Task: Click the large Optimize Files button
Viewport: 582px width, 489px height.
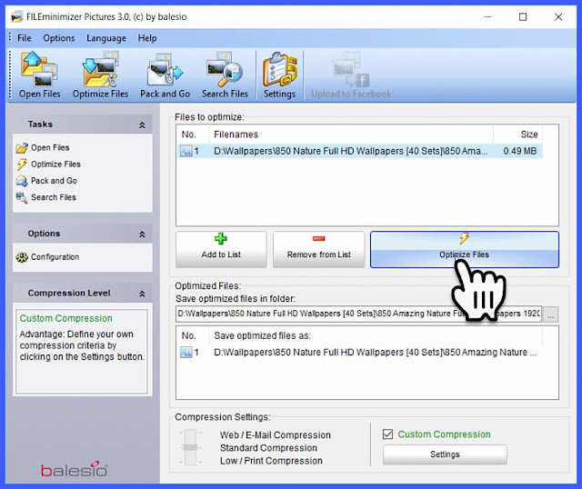Action: [465, 249]
